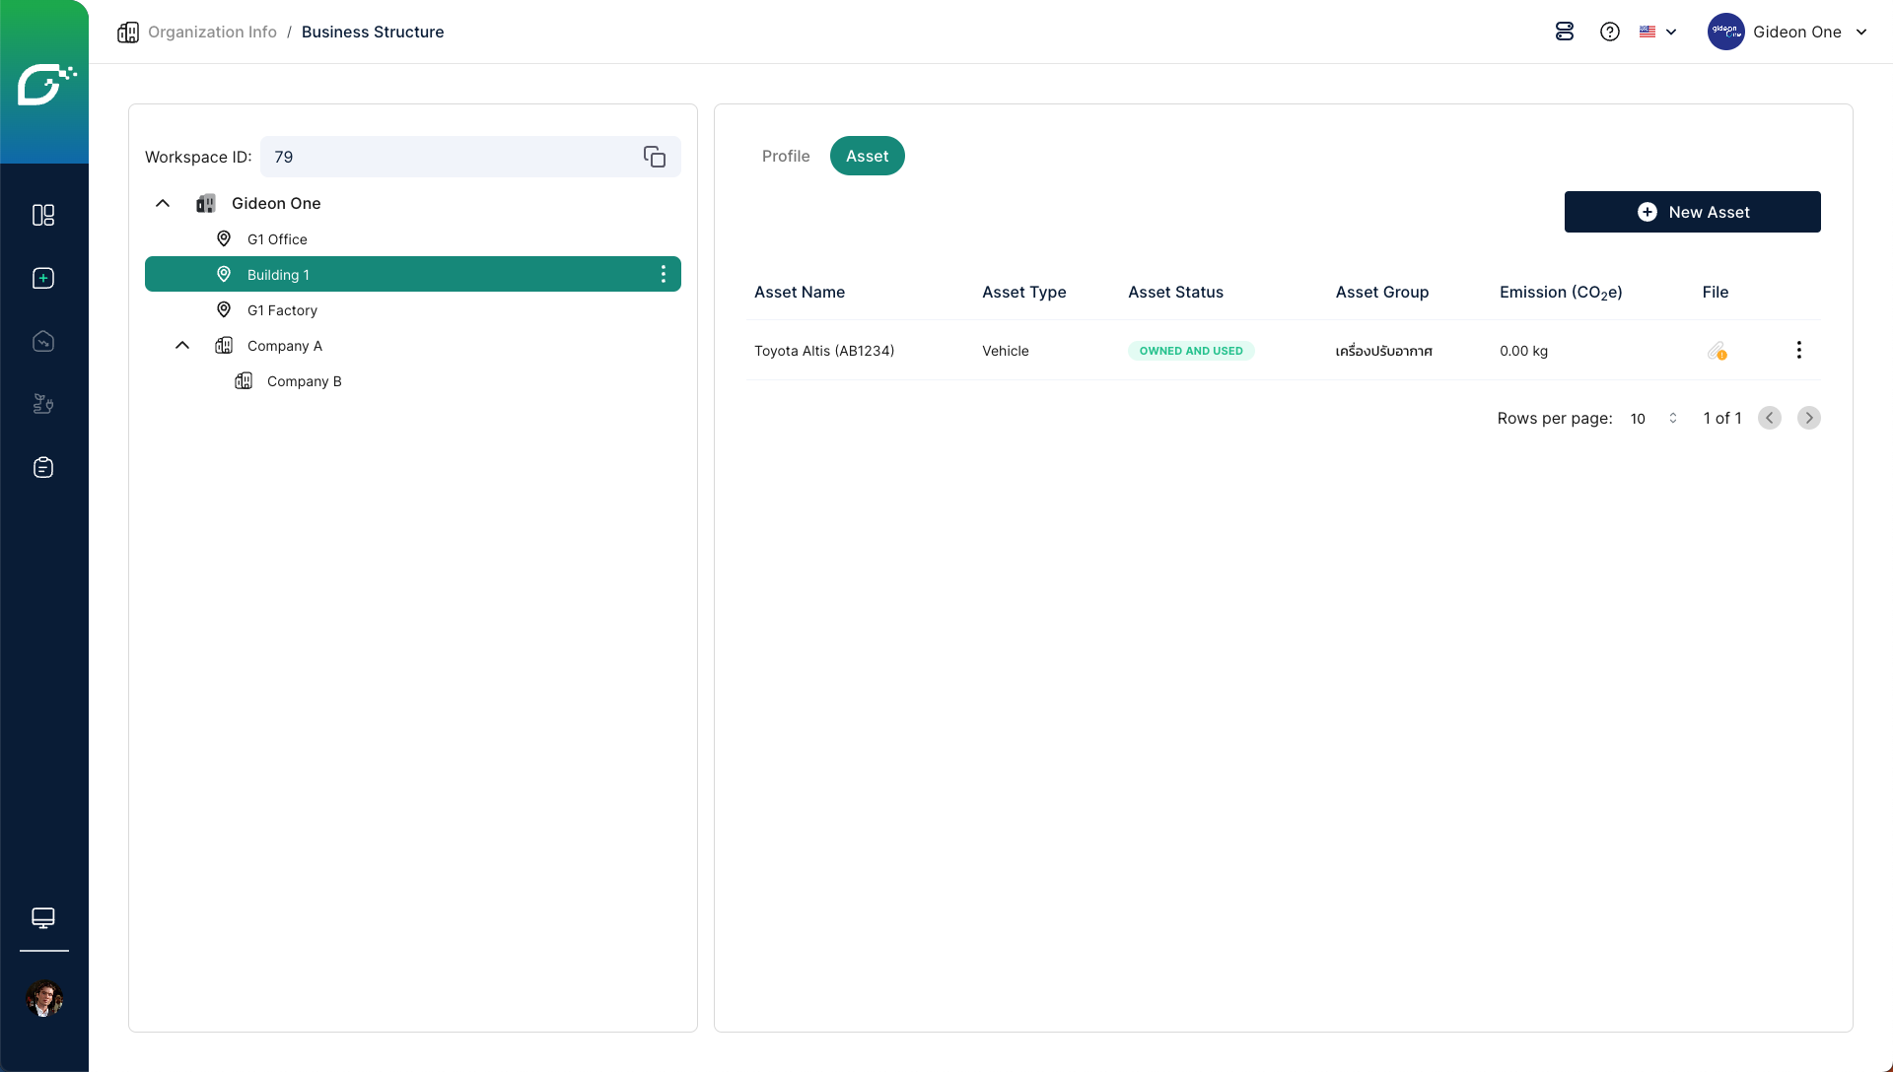Switch to the Profile tab

click(786, 156)
